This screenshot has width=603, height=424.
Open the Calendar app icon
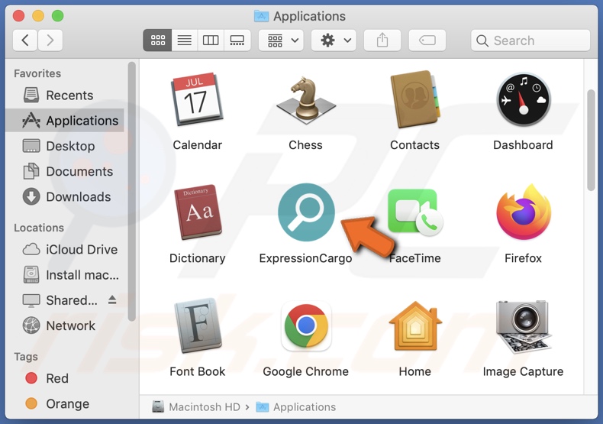pyautogui.click(x=196, y=99)
